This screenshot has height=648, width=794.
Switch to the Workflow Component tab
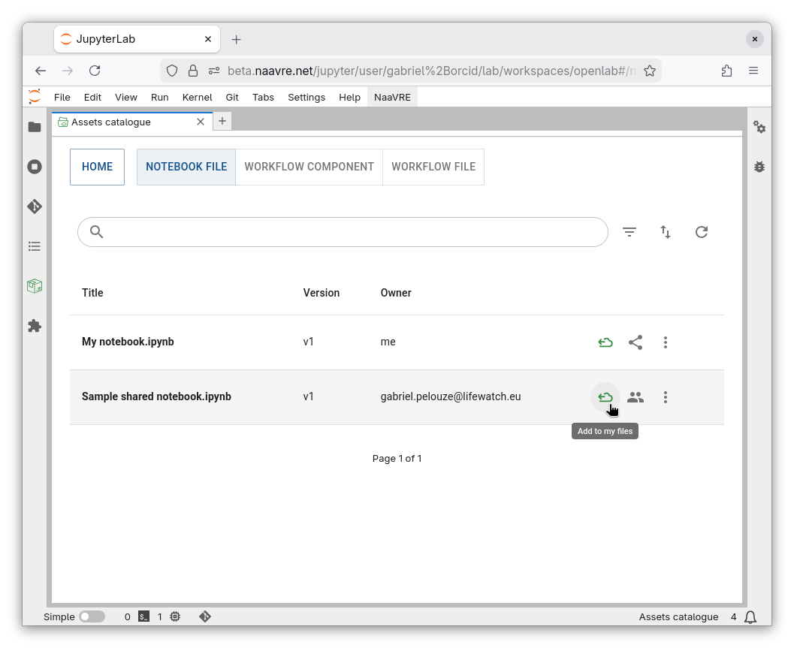tap(309, 167)
